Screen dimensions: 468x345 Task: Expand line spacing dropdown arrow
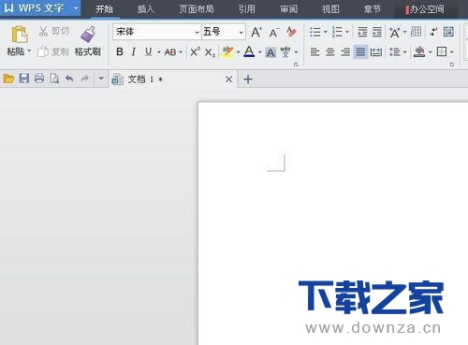405,52
